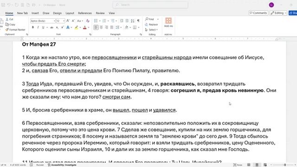Switch to the Layout tab
The height and width of the screenshot is (167, 297).
point(70,13)
